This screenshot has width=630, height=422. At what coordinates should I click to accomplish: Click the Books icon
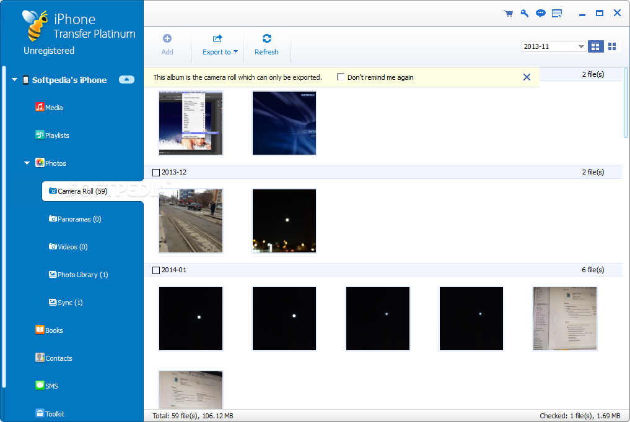tap(40, 330)
